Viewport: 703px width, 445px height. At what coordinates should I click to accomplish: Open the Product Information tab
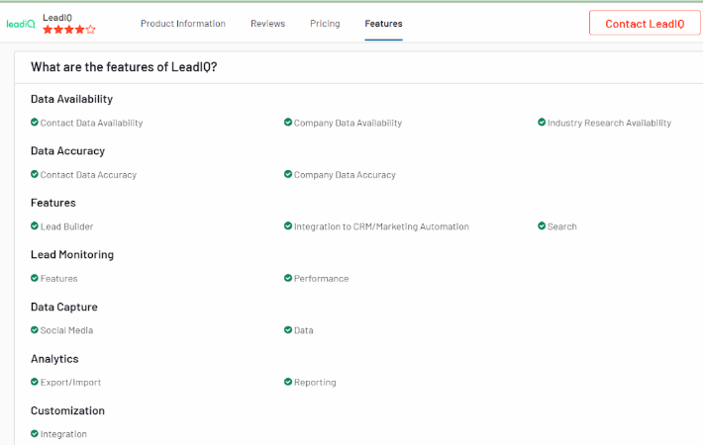pyautogui.click(x=183, y=24)
